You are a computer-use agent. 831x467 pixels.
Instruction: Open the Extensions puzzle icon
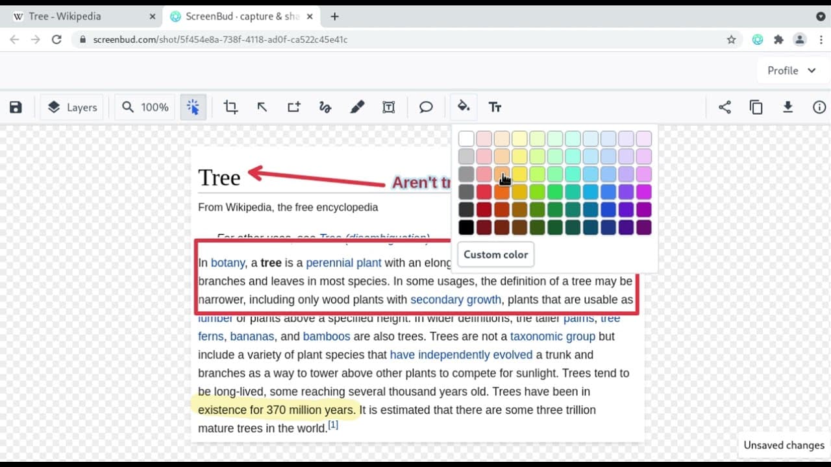click(x=778, y=40)
